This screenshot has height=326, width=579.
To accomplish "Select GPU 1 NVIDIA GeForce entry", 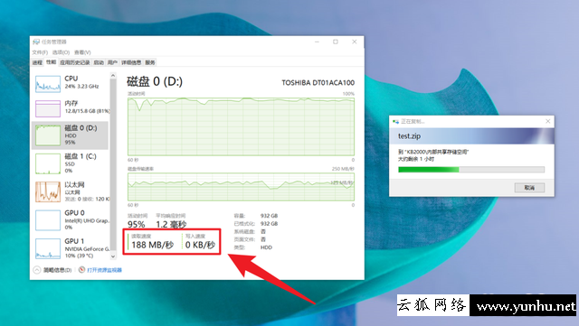I will [x=71, y=247].
